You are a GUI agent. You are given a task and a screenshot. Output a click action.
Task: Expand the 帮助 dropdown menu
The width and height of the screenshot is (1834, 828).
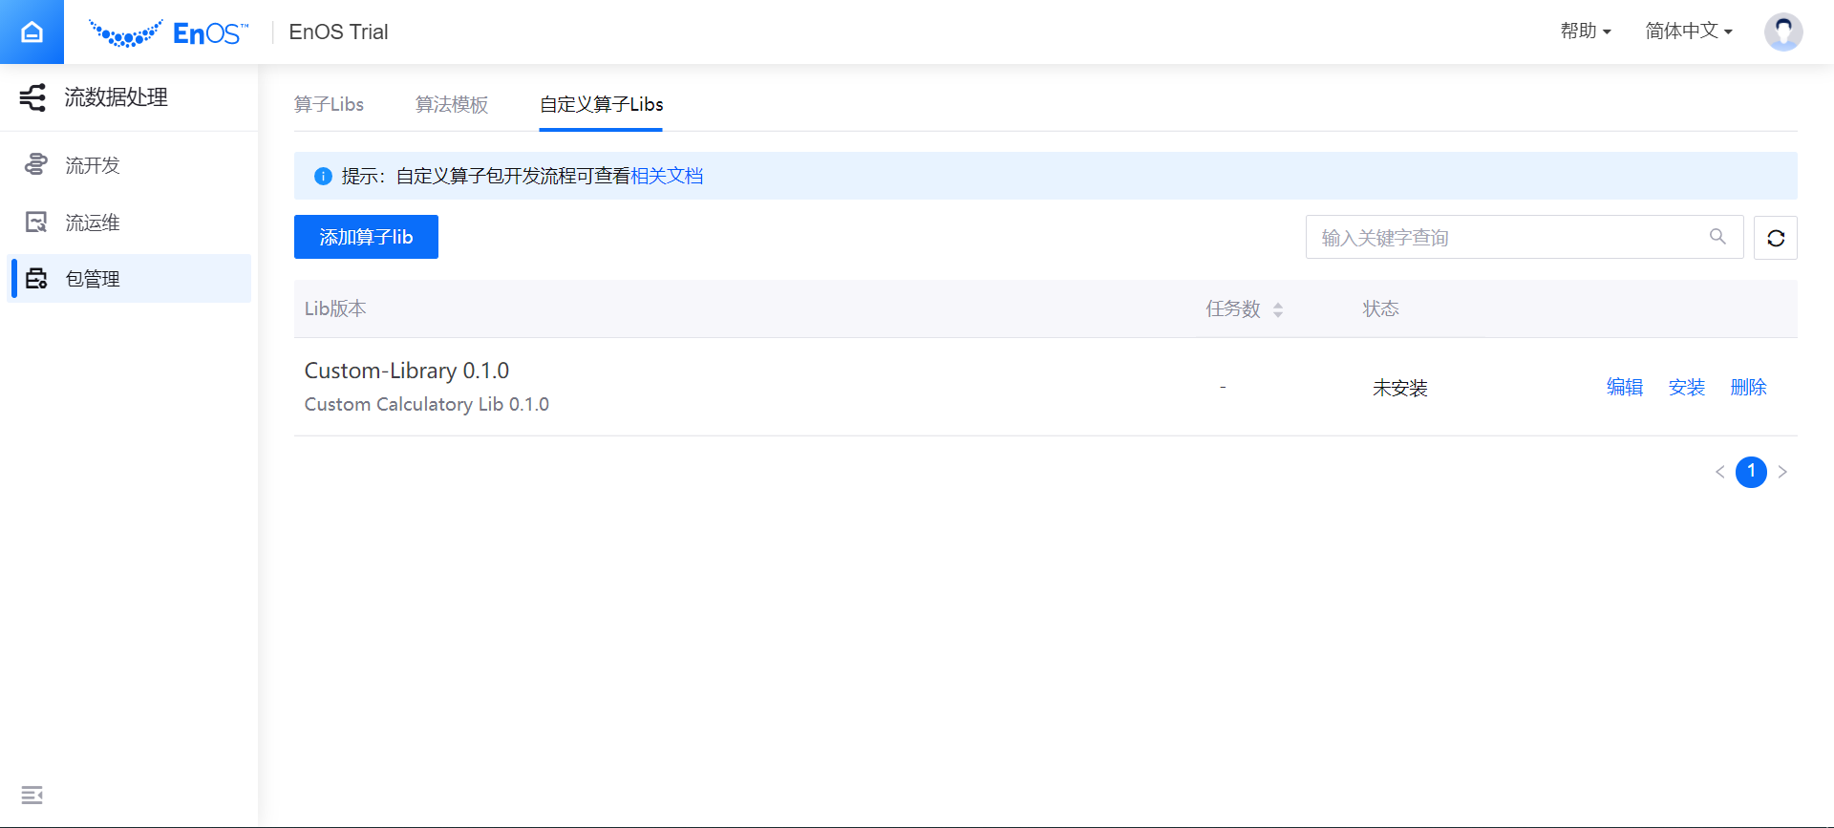tap(1585, 32)
